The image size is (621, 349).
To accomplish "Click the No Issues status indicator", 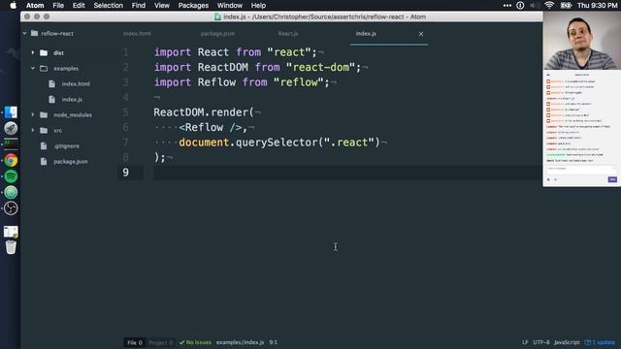I will point(195,342).
